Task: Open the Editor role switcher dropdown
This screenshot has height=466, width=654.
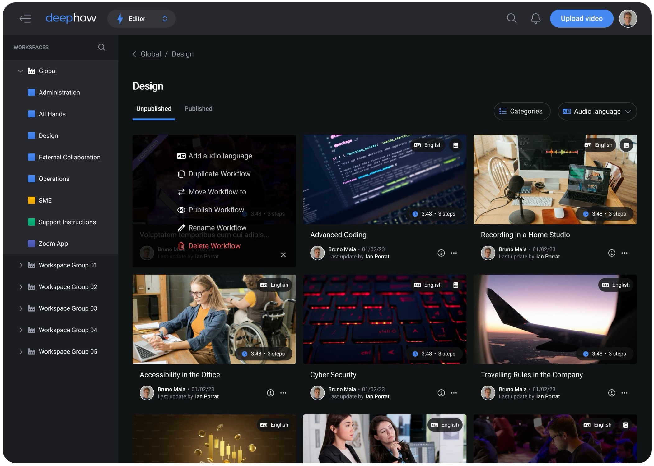Action: pos(142,19)
